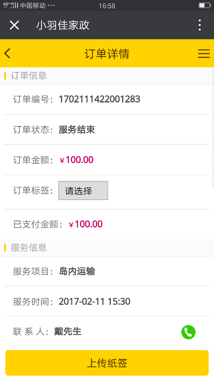The width and height of the screenshot is (214, 381).
Task: Tap the 上传纸签 button
Action: click(107, 363)
